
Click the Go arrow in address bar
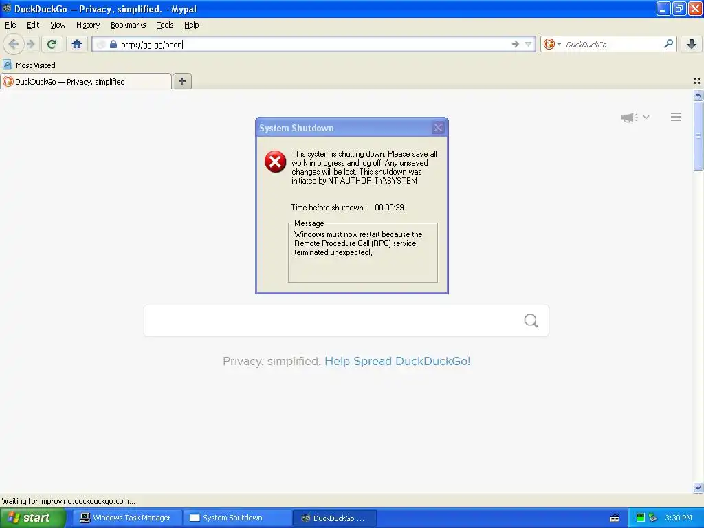click(x=516, y=44)
